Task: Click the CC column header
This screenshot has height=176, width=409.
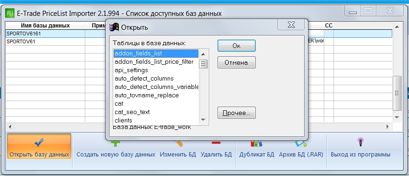Action: [x=329, y=26]
